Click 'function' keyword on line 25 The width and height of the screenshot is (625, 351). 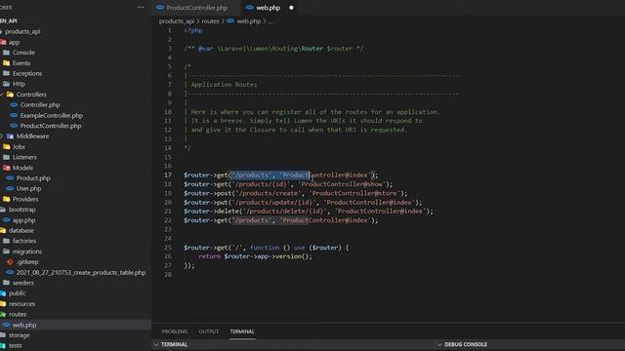click(265, 248)
